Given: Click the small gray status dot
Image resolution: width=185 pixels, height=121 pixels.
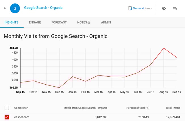Looking at the screenshot, I should 5,8.
